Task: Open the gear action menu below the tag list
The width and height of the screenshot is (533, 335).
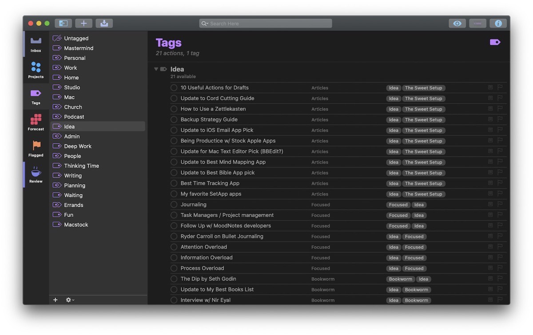Action: [x=70, y=300]
